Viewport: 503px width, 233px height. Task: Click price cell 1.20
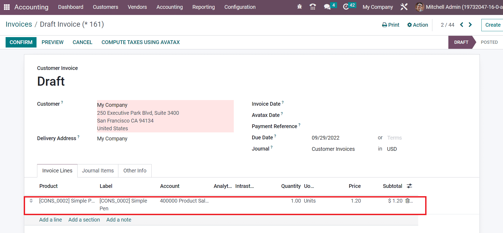(356, 201)
